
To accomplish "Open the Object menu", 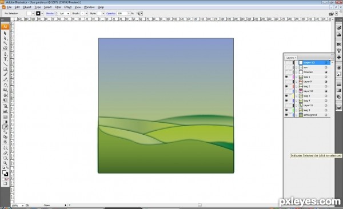I will pos(27,7).
